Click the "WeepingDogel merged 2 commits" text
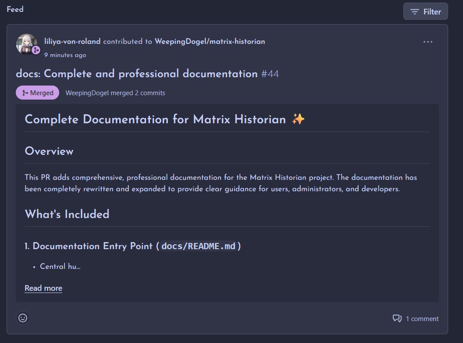 (115, 93)
